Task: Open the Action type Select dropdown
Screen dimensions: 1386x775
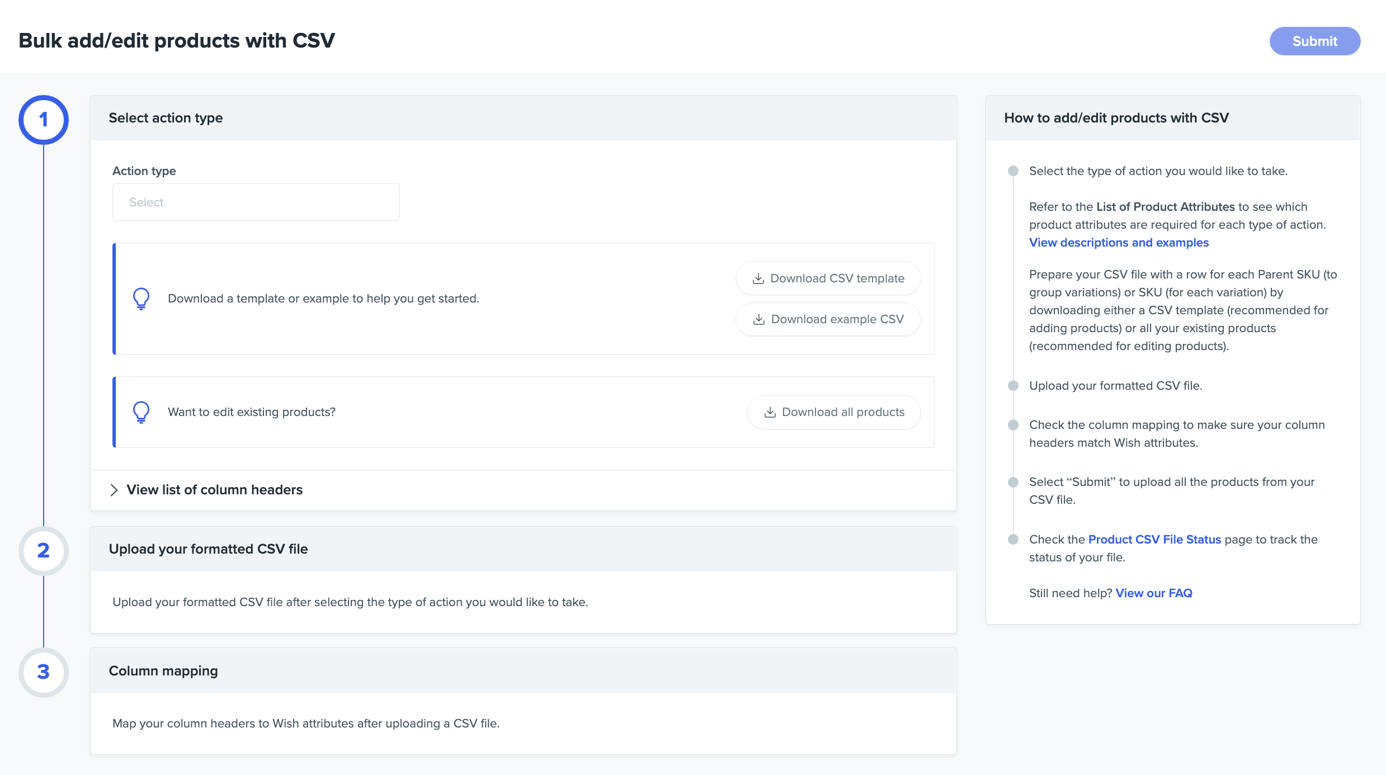Action: [256, 202]
